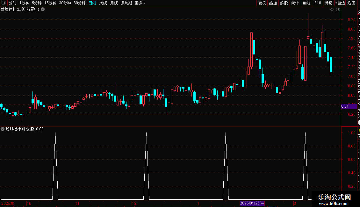
Task: Select the 30分钟 period
Action: coord(65,3)
